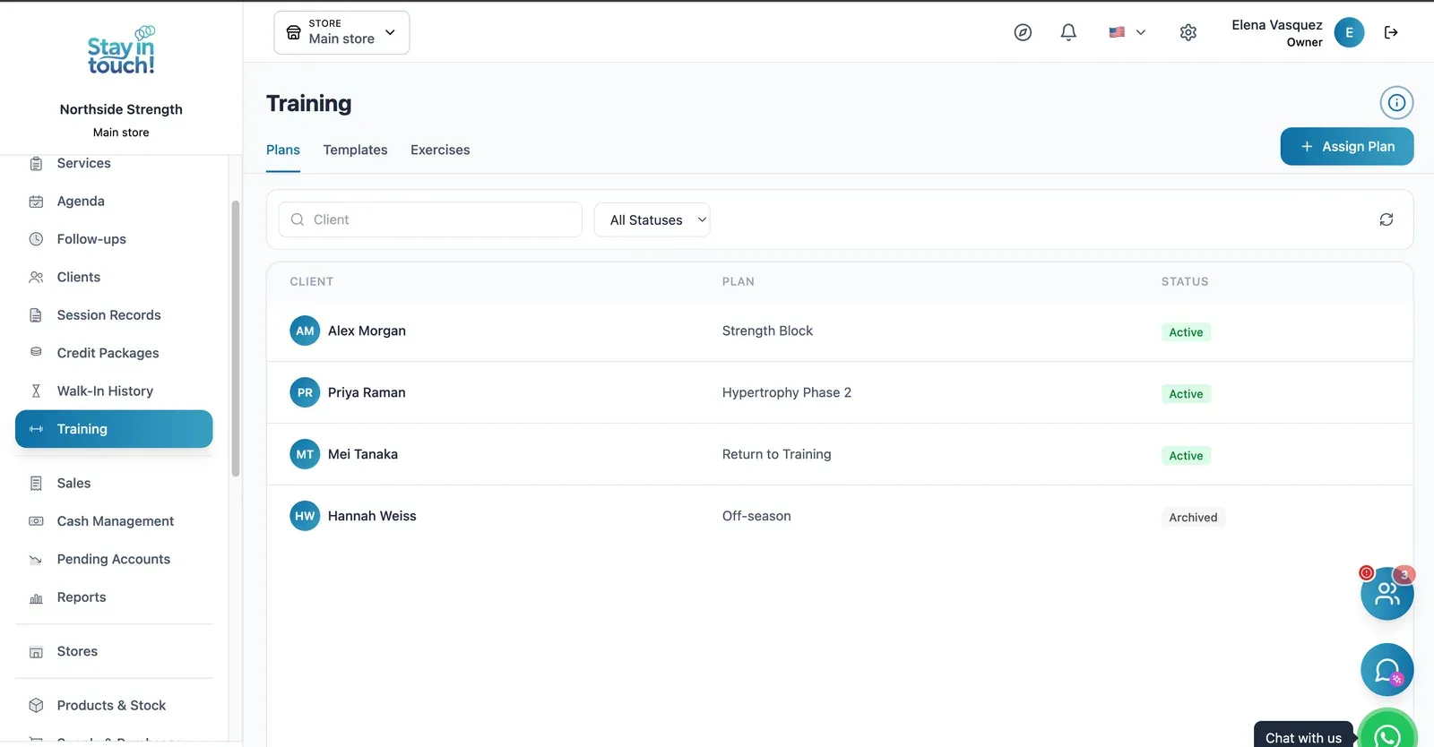Viewport: 1434px width, 747px height.
Task: Refresh the plans list
Action: (1386, 219)
